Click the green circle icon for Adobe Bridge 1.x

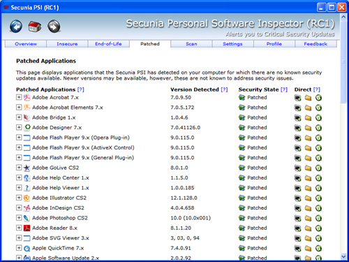click(x=318, y=117)
